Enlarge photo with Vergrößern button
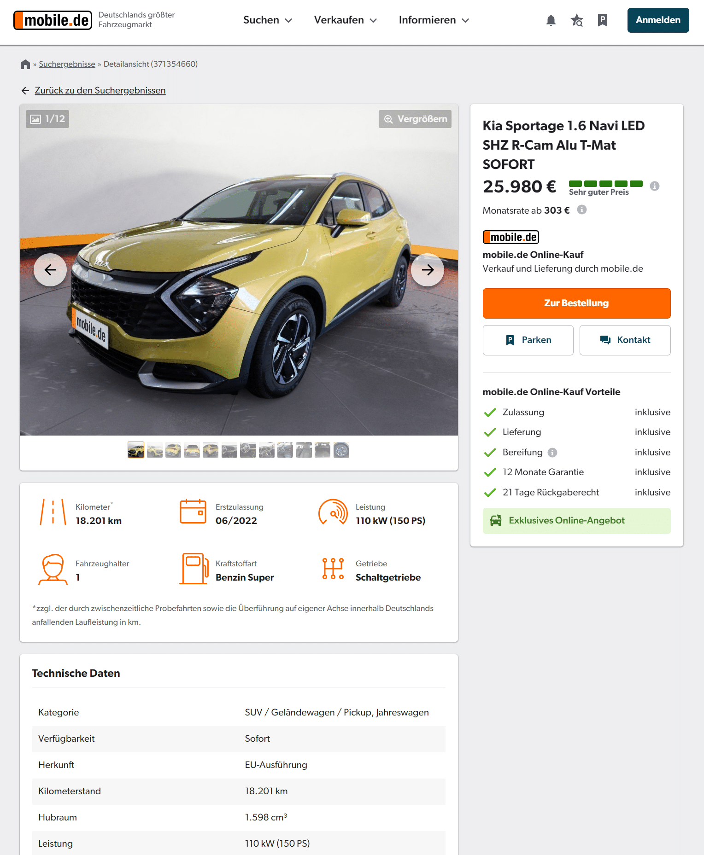 pos(415,119)
